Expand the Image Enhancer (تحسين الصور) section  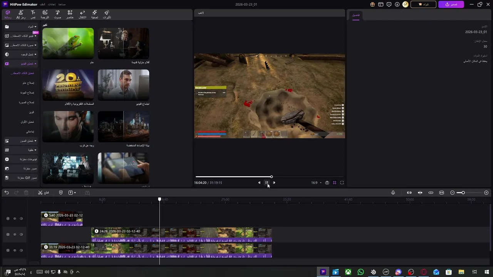(x=20, y=141)
